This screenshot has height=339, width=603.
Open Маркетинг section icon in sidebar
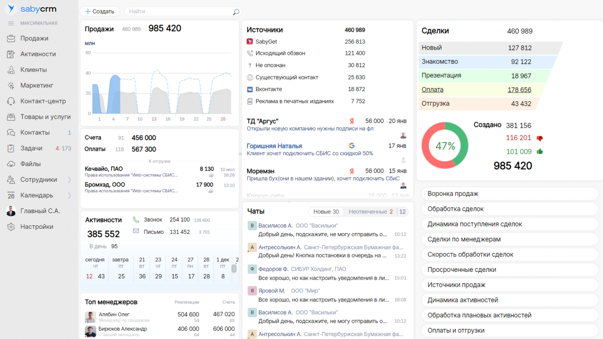tap(11, 85)
